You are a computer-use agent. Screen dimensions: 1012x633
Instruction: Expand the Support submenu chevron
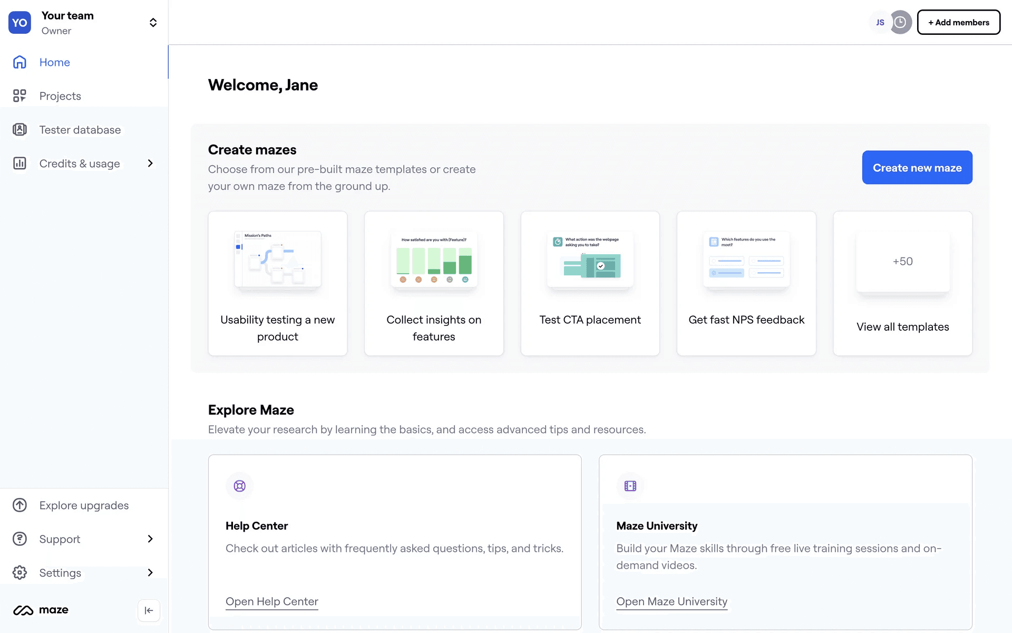click(150, 539)
